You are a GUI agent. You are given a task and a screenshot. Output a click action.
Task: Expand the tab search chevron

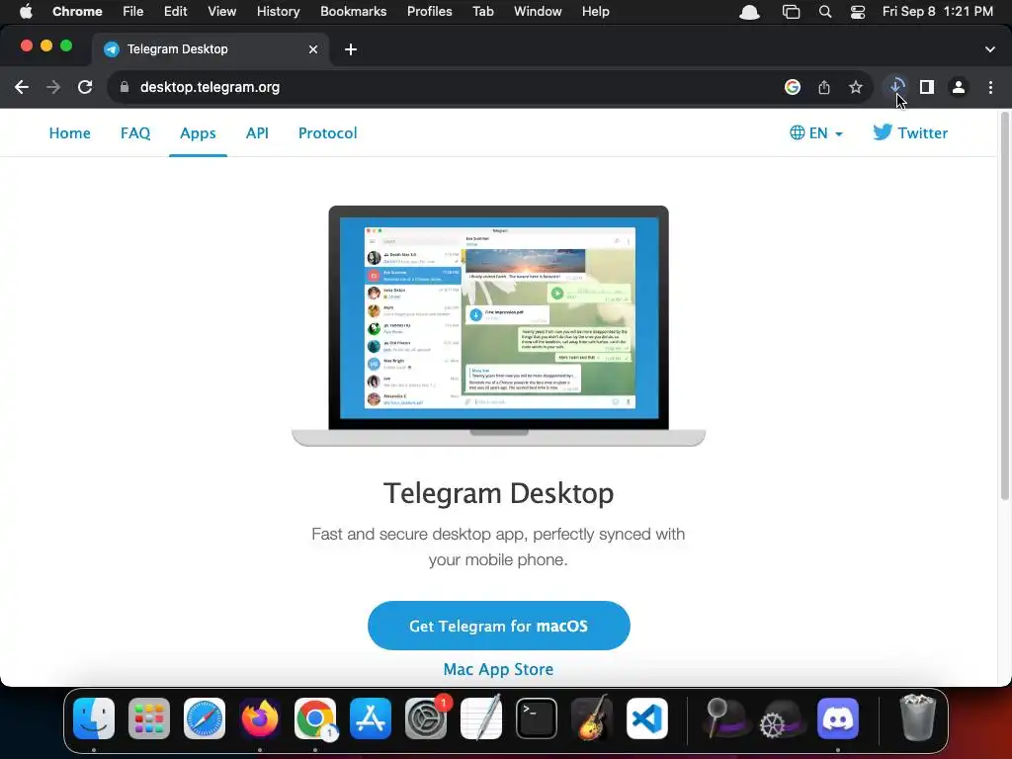[990, 49]
